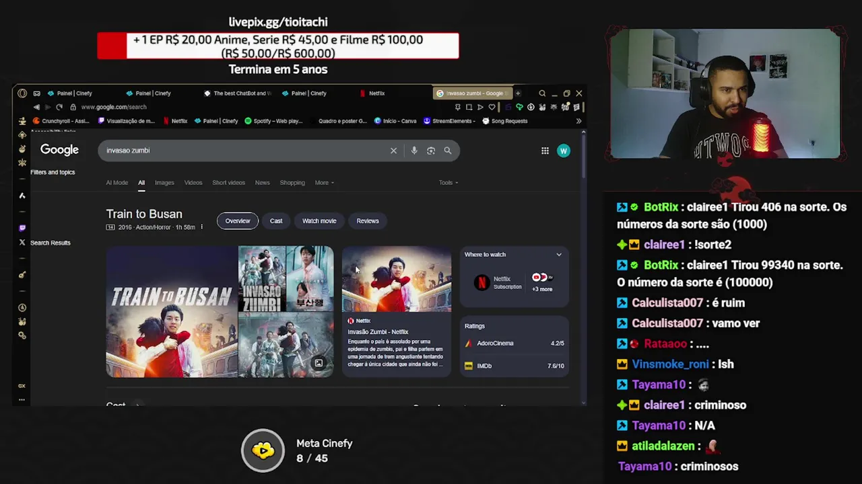Open Google apps grid
Image resolution: width=862 pixels, height=484 pixels.
click(x=545, y=151)
